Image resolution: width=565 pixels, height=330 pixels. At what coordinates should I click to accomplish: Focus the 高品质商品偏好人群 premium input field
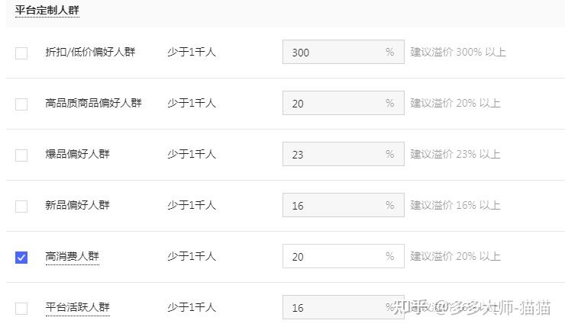pos(336,104)
